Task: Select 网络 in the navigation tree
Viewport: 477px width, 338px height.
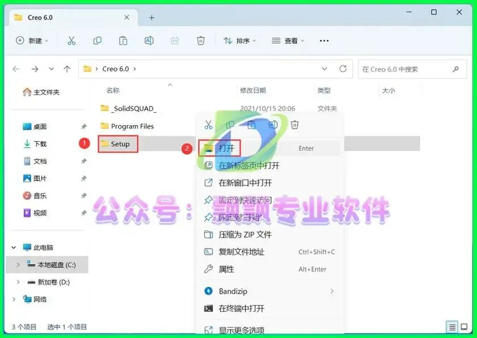Action: click(35, 299)
